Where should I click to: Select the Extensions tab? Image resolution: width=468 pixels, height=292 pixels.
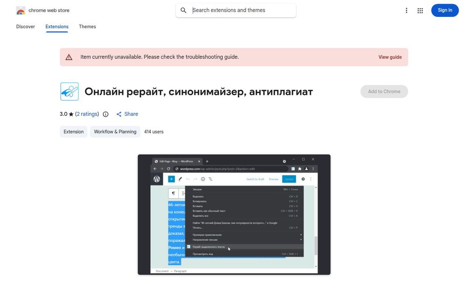(57, 27)
